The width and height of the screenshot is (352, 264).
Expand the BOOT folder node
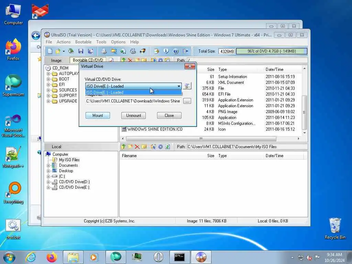(48, 79)
